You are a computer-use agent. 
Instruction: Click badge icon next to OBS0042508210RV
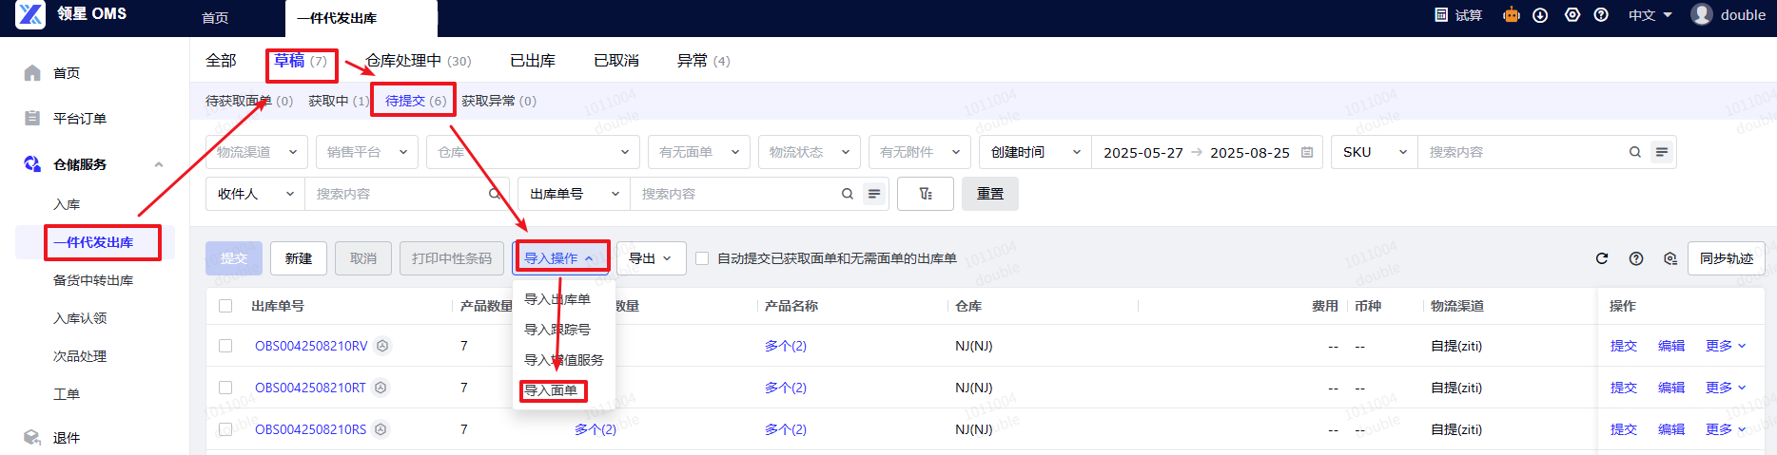[x=382, y=346]
